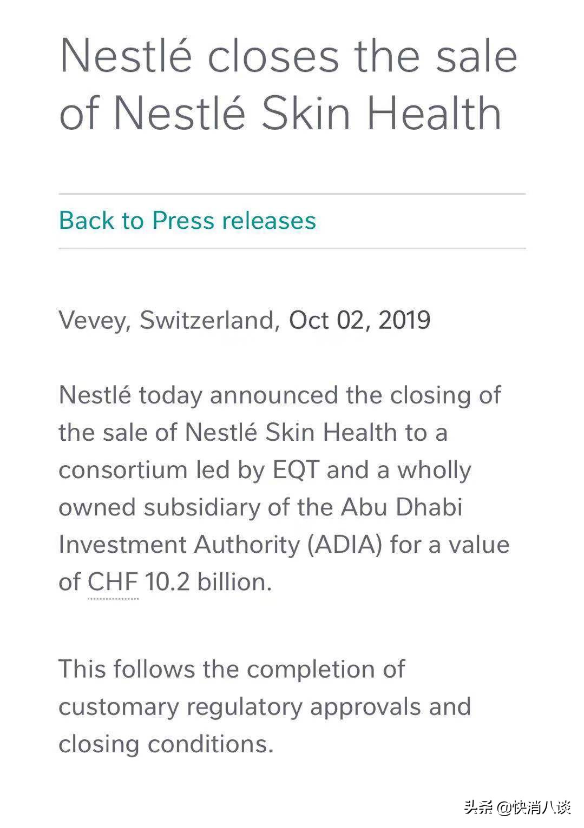The width and height of the screenshot is (584, 828).
Task: Click the word 'customary' in the last paragraph
Action: (119, 707)
